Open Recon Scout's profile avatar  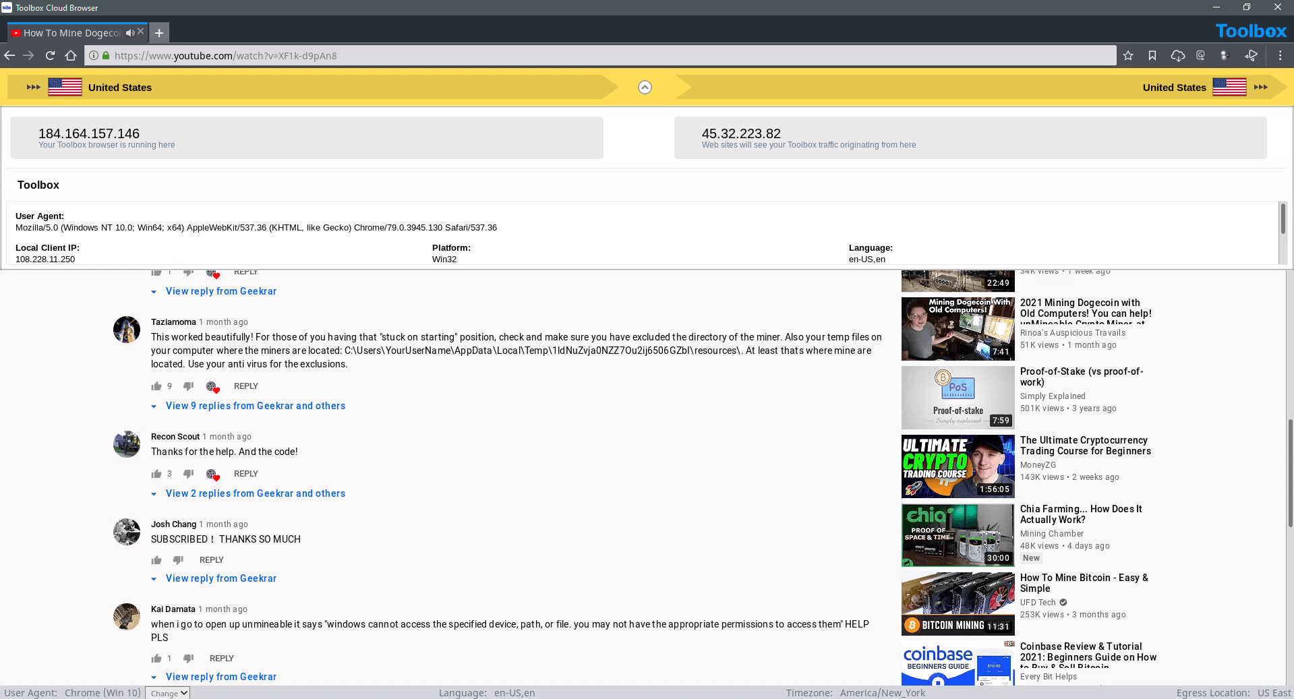127,444
